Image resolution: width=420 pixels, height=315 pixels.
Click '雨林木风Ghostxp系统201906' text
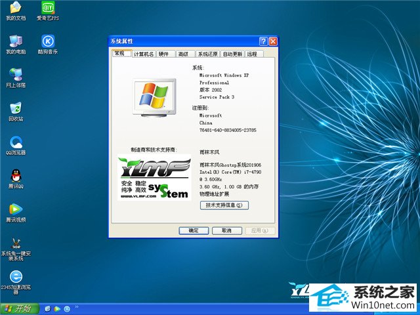click(230, 165)
